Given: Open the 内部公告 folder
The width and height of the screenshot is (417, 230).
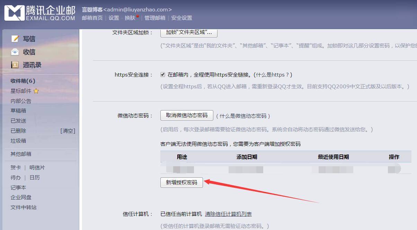Looking at the screenshot, I should (21, 101).
